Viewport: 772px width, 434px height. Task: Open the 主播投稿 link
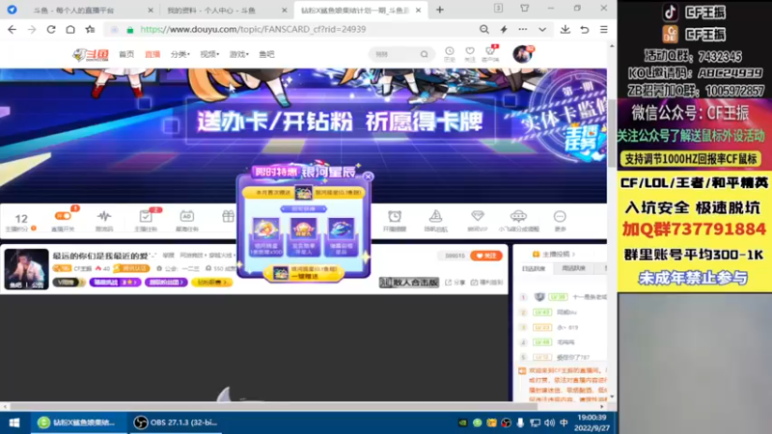coord(554,255)
